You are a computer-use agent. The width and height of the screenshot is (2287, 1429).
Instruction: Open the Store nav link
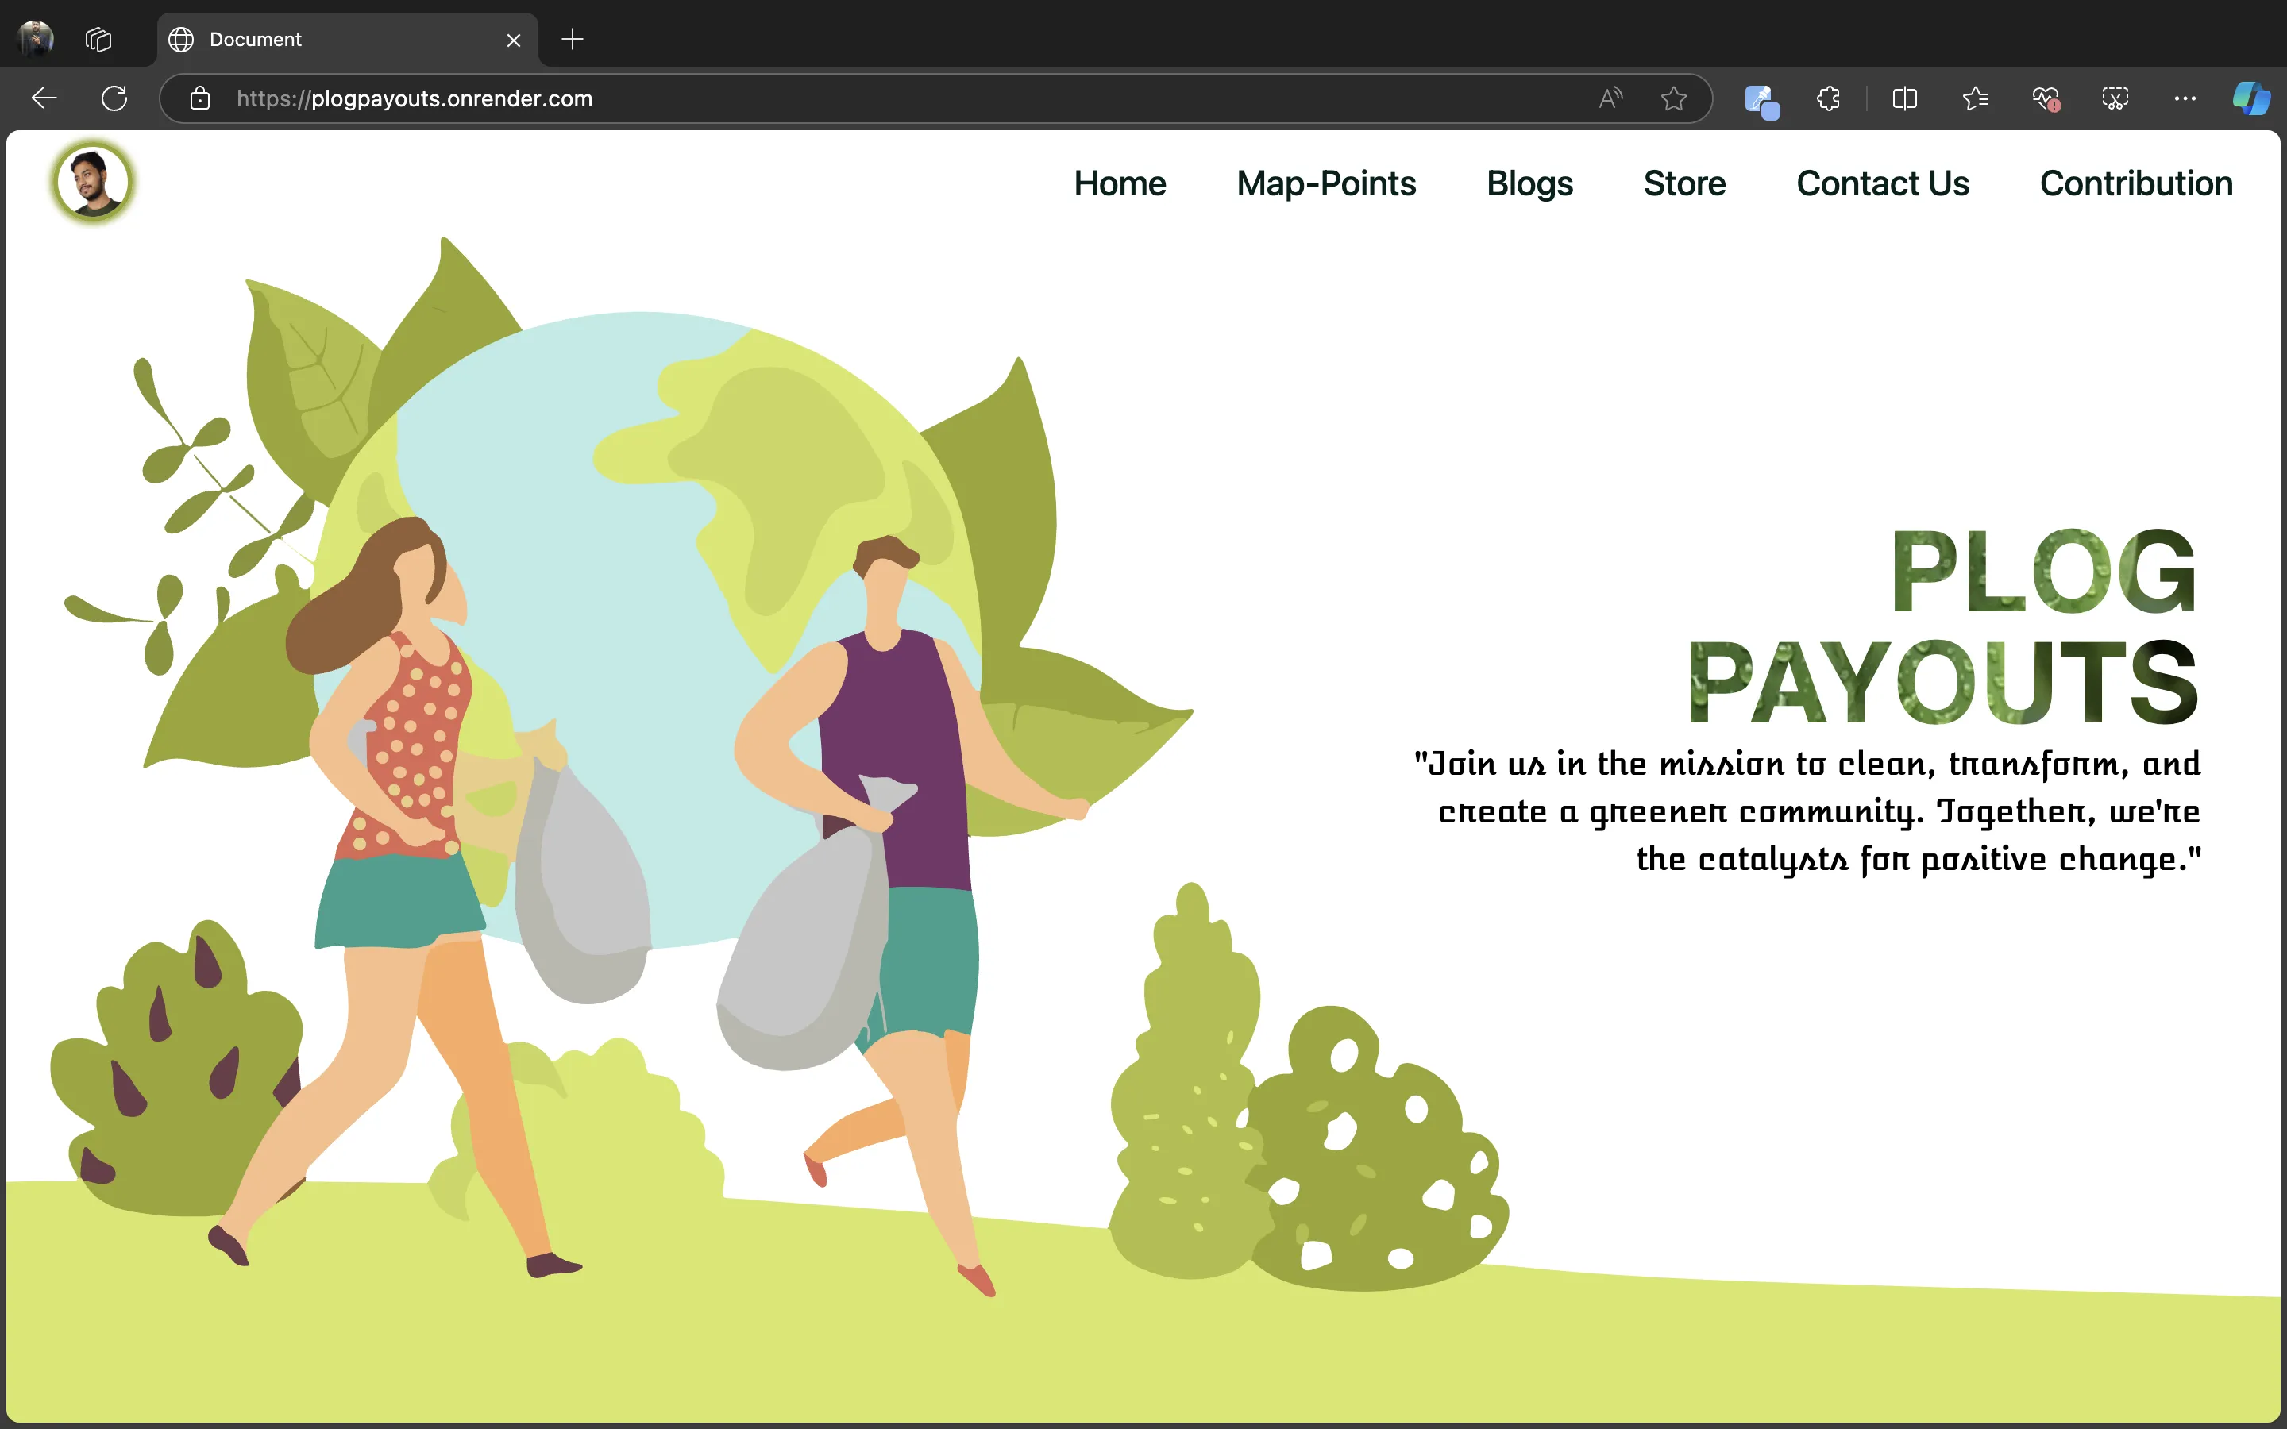coord(1684,183)
